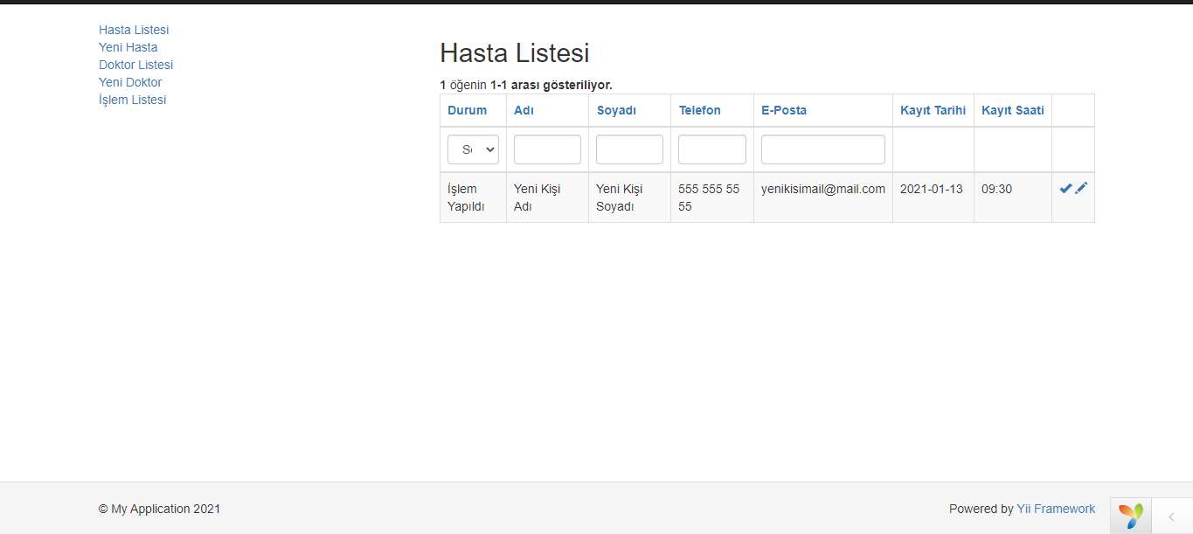Open the Doktor Listesi page
The image size is (1193, 534).
click(x=135, y=65)
